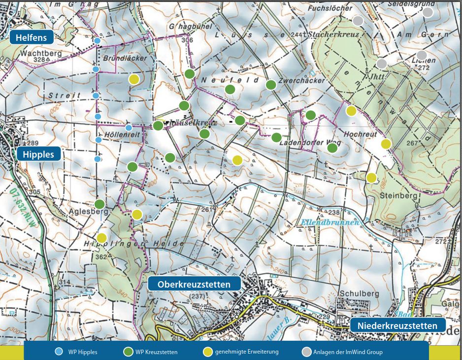Click the blue WP Hipples legend dot

click(x=59, y=352)
